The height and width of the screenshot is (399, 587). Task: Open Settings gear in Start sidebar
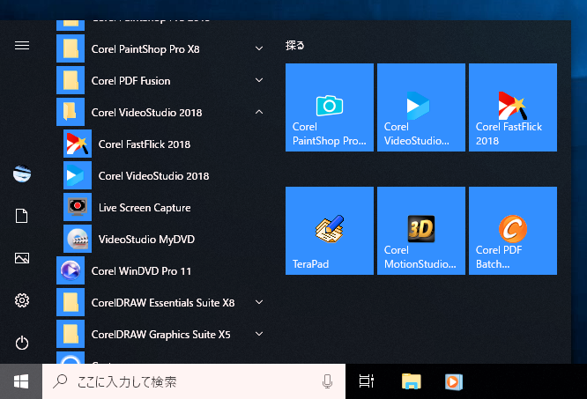22,301
